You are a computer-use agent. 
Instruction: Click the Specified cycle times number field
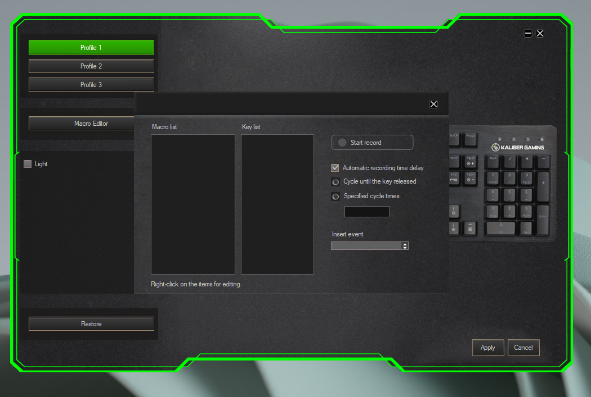click(366, 212)
